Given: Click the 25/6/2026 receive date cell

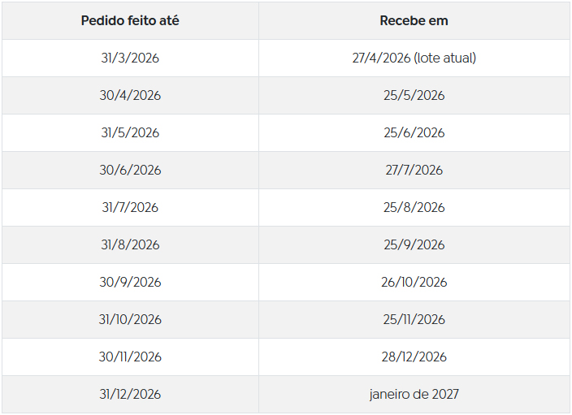Looking at the screenshot, I should pos(414,133).
